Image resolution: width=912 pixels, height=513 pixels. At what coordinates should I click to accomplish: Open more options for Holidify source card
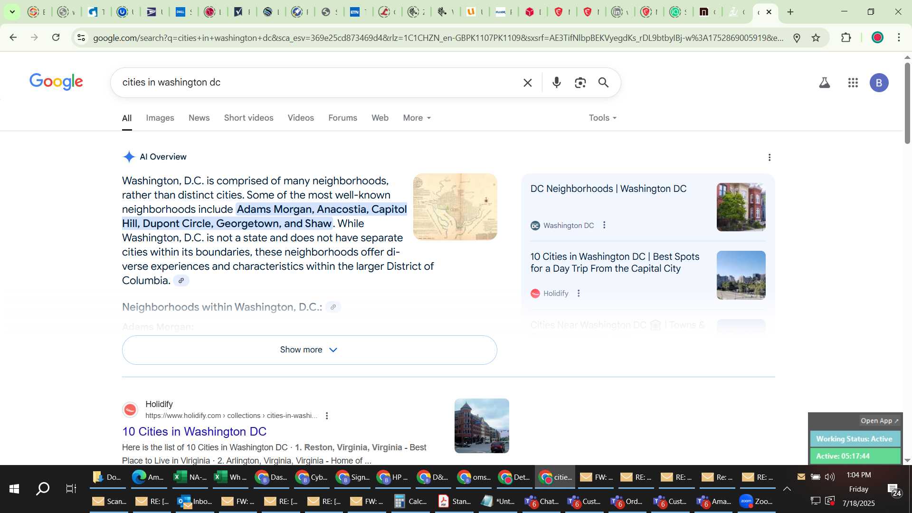tap(579, 294)
